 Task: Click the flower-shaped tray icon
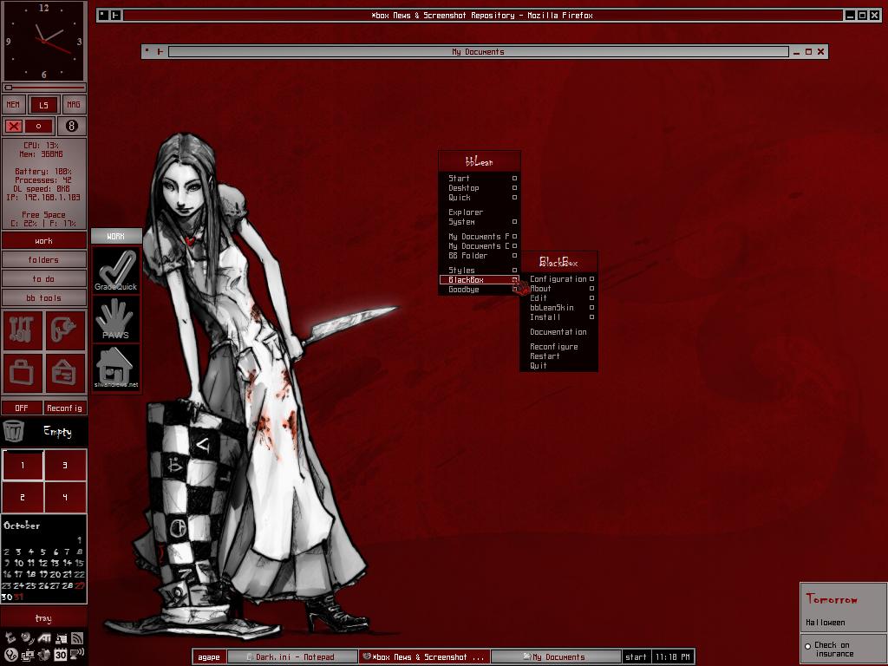tap(44, 655)
